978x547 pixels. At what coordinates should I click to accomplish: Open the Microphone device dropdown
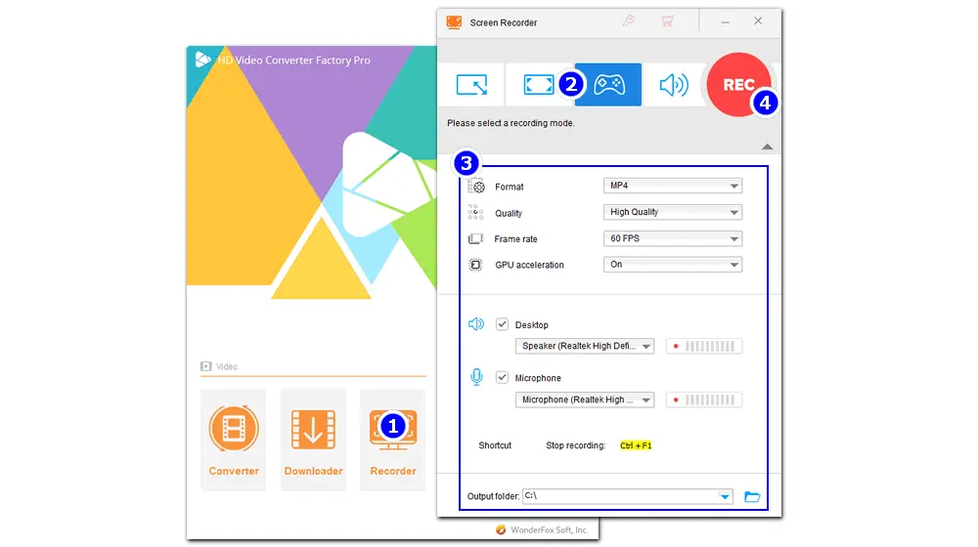click(585, 400)
